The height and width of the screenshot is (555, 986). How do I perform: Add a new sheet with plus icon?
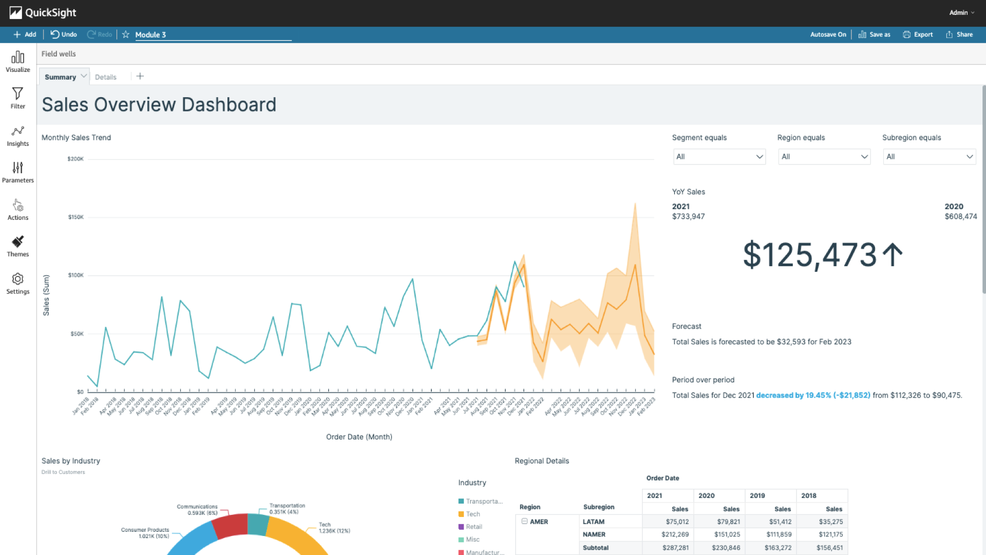[140, 77]
